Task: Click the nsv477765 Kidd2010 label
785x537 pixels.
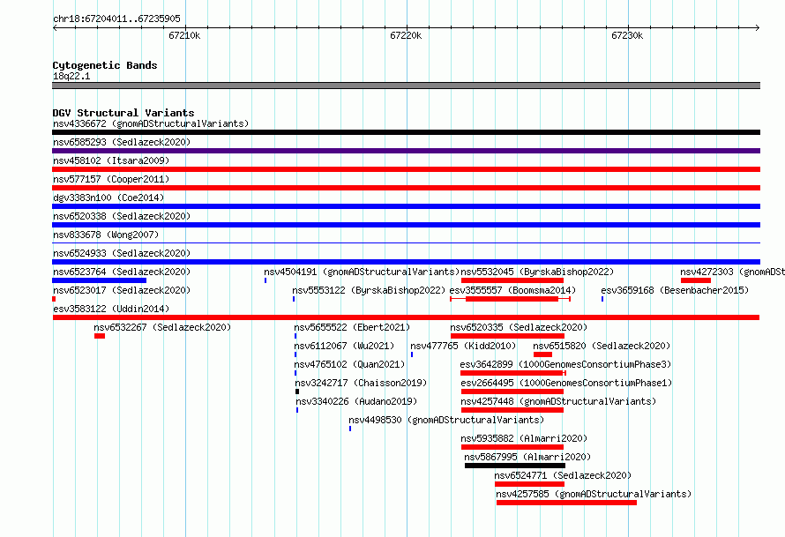Action: 463,346
